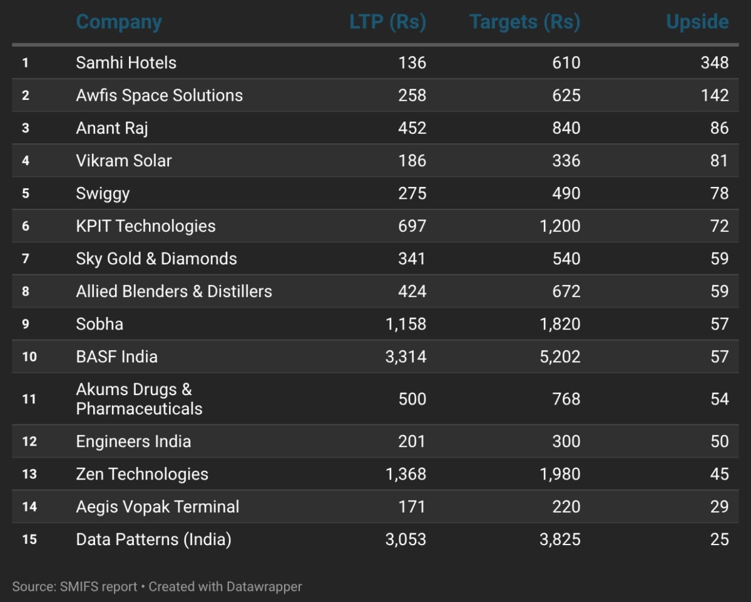
Task: Sort by LTP (Rs) column header
Action: pos(387,23)
